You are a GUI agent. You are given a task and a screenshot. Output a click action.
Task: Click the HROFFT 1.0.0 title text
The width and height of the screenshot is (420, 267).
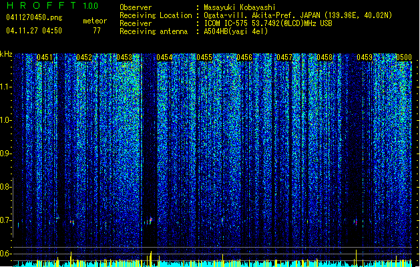coord(52,5)
